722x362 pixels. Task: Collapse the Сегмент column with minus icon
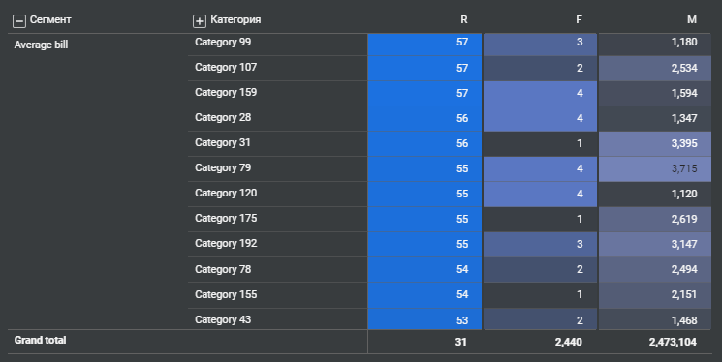[x=18, y=21]
